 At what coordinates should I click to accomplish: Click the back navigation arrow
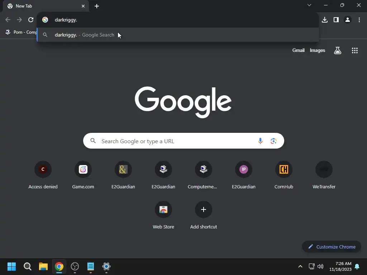pyautogui.click(x=8, y=20)
